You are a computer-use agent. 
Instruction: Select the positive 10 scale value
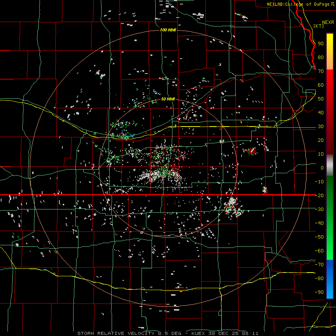(x=321, y=154)
